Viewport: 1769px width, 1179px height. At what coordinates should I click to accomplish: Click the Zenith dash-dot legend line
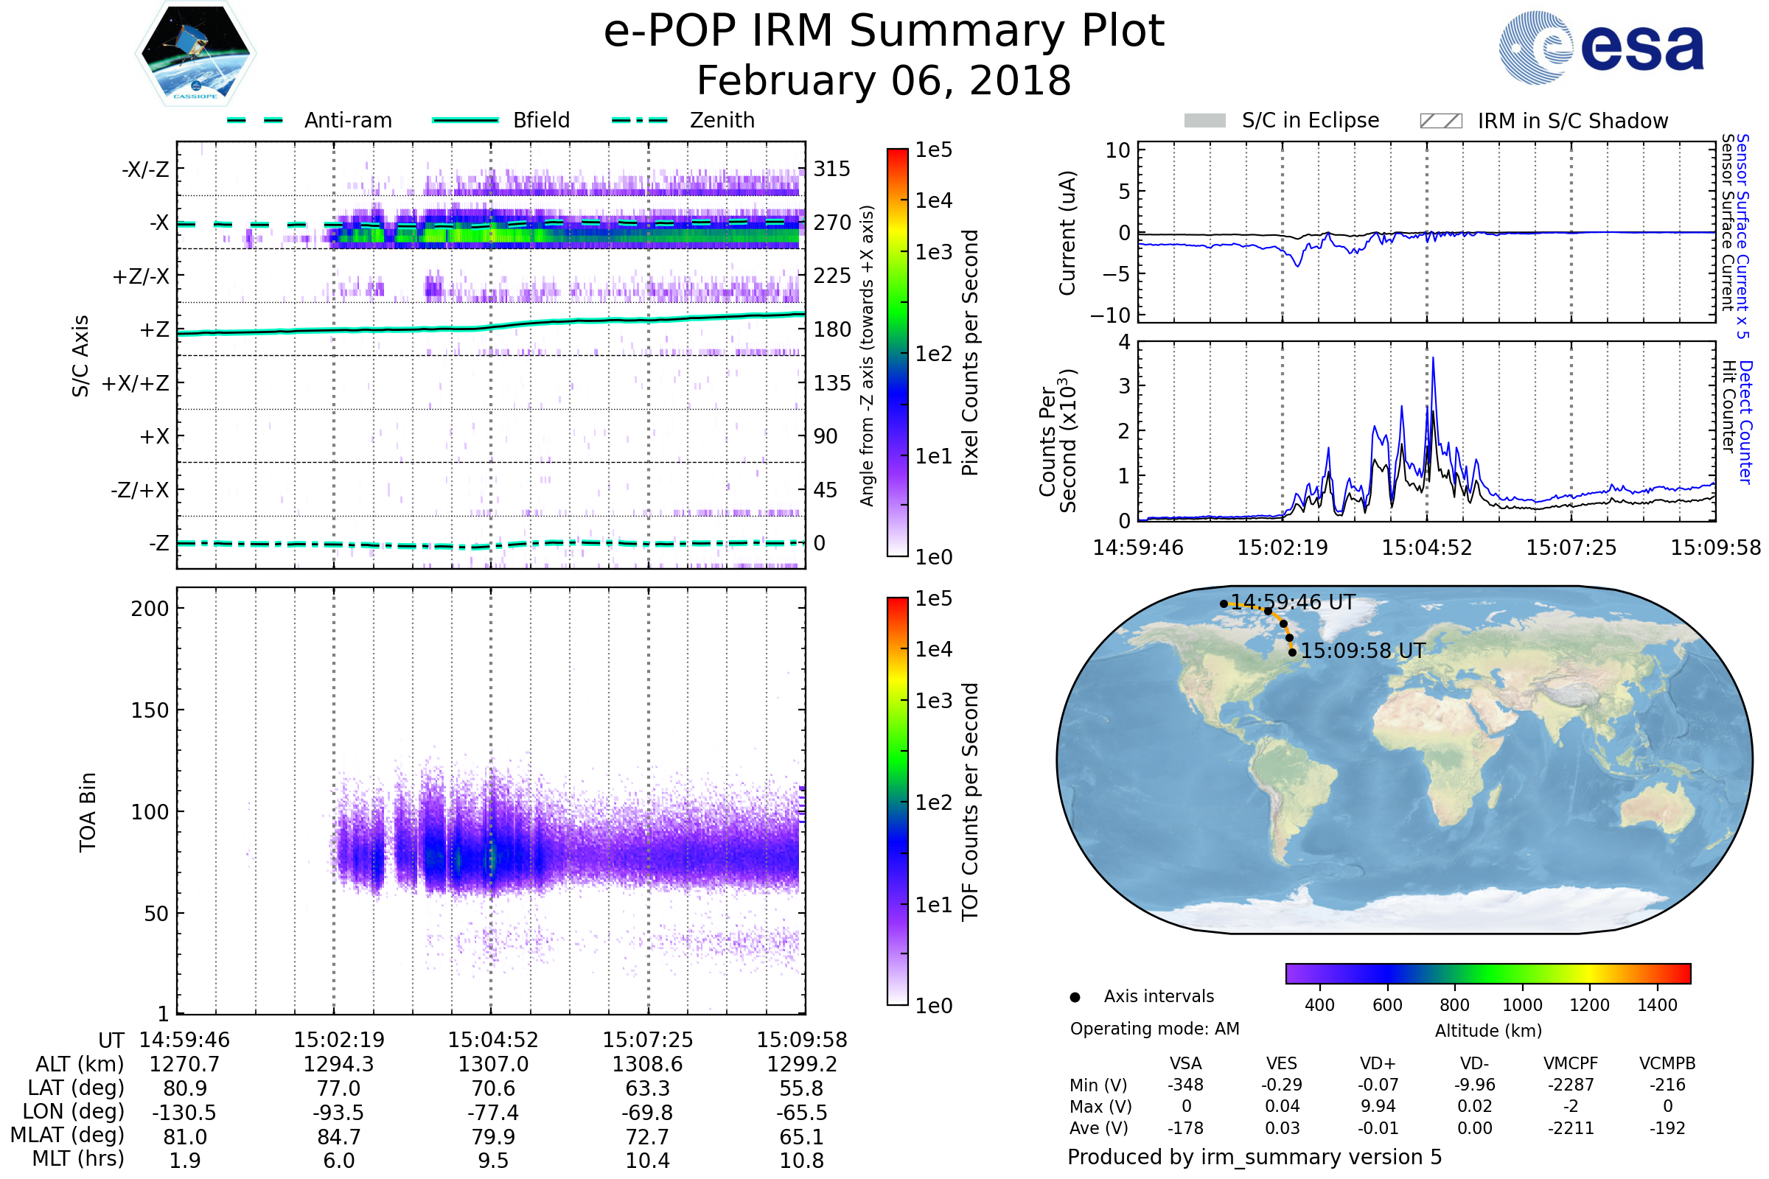tap(639, 120)
